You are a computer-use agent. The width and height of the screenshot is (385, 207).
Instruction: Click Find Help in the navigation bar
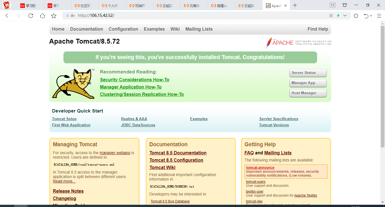pyautogui.click(x=318, y=29)
